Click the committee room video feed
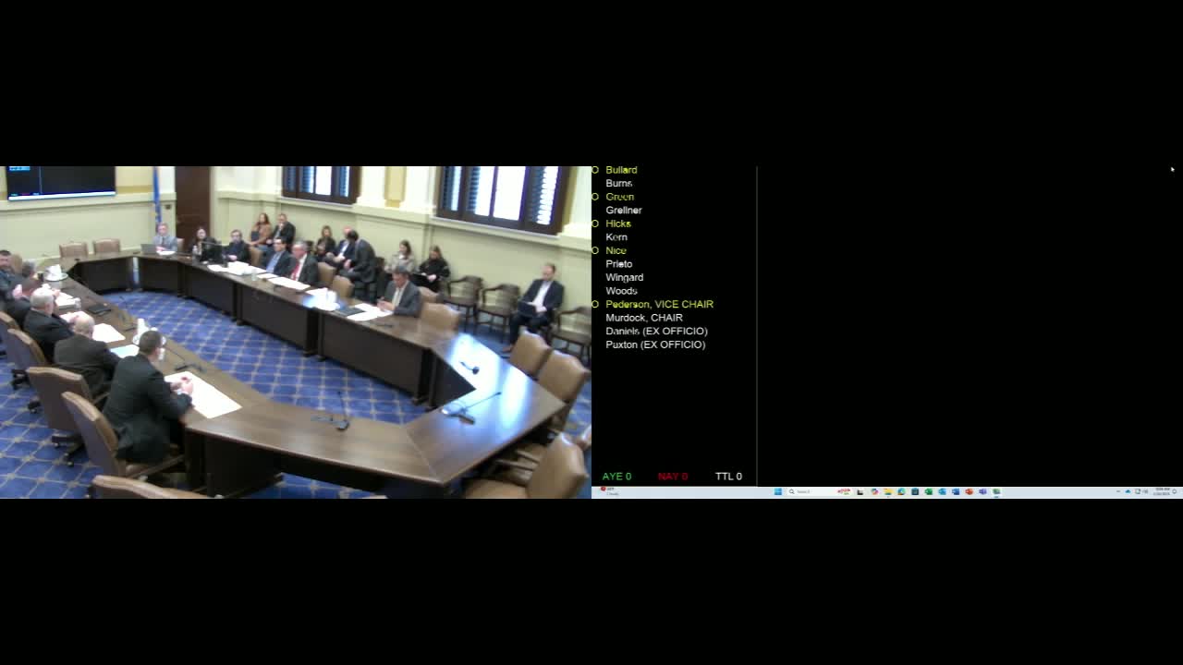The width and height of the screenshot is (1183, 665). 296,332
